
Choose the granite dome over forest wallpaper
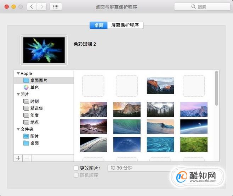coord(127,109)
